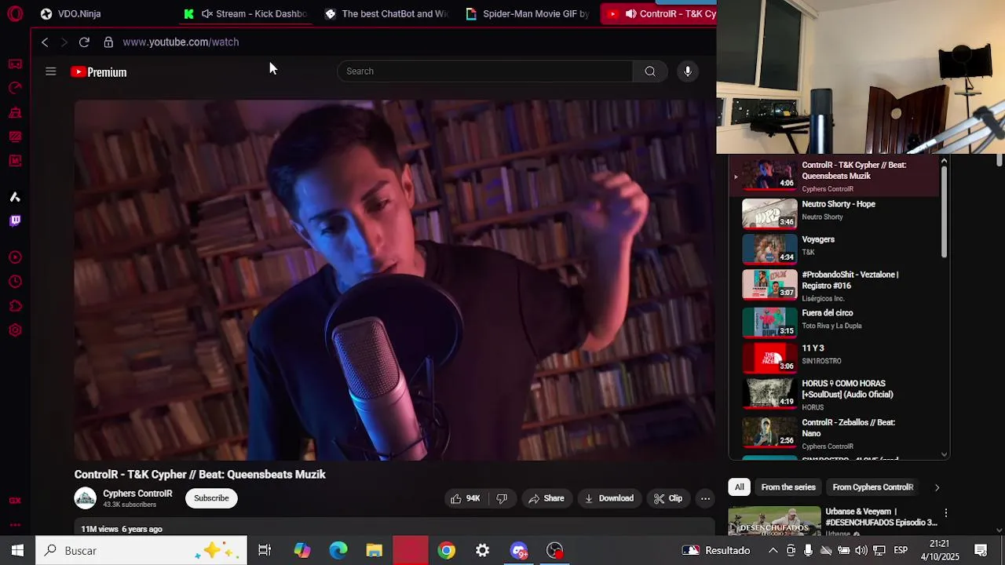Click the address bar URL
This screenshot has height=565, width=1005.
181,42
